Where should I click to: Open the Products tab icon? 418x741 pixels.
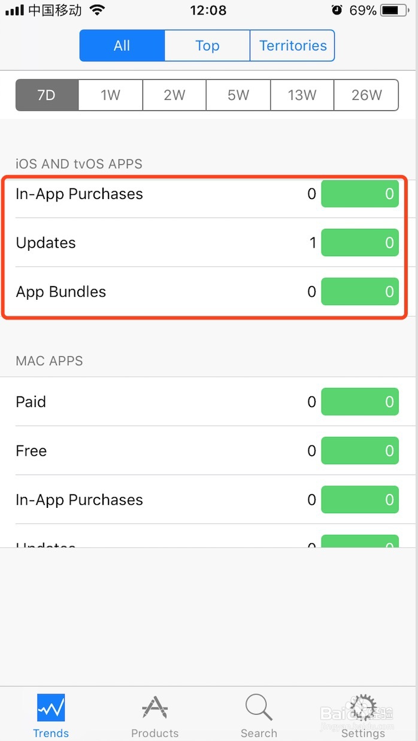(155, 709)
